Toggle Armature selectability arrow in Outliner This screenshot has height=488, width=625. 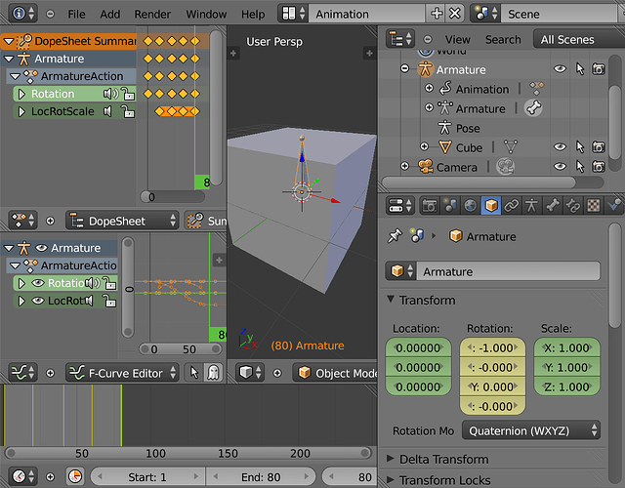click(x=580, y=69)
